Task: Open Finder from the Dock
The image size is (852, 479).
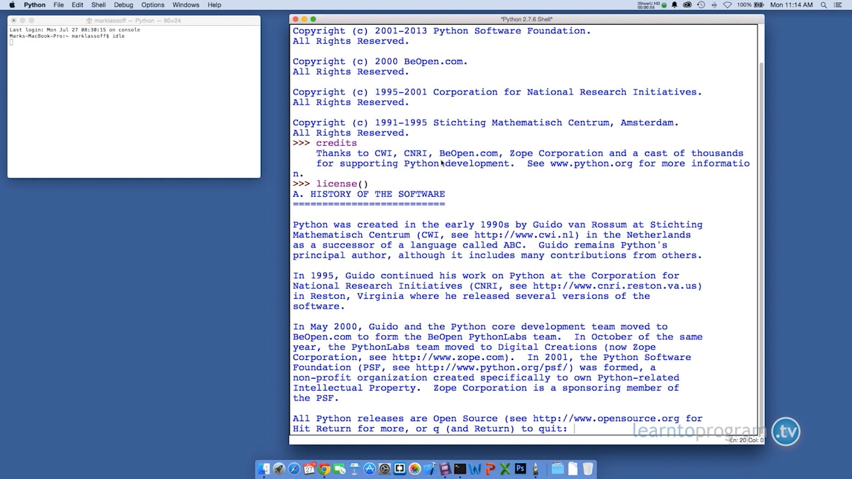Action: click(x=264, y=469)
